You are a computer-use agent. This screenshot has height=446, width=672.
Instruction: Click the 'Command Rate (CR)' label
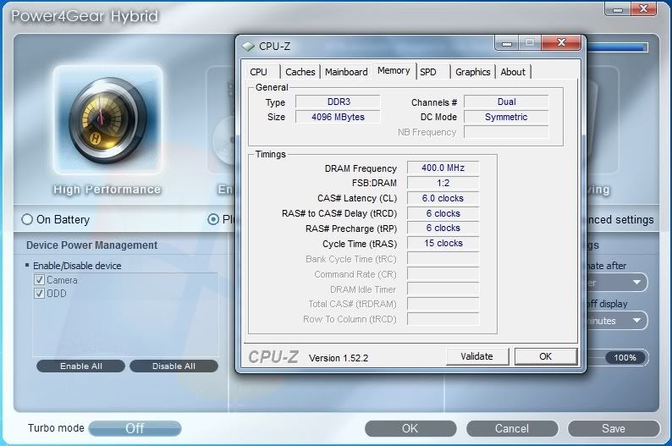pos(355,274)
